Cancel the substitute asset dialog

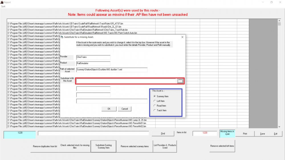coord(125,109)
